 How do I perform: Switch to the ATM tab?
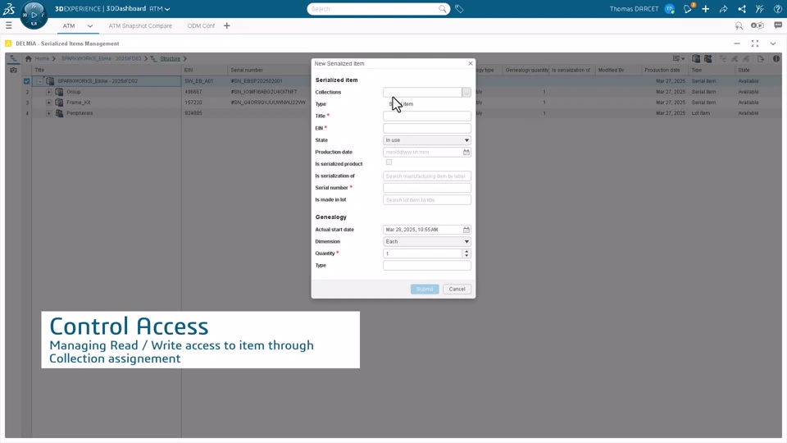click(69, 25)
